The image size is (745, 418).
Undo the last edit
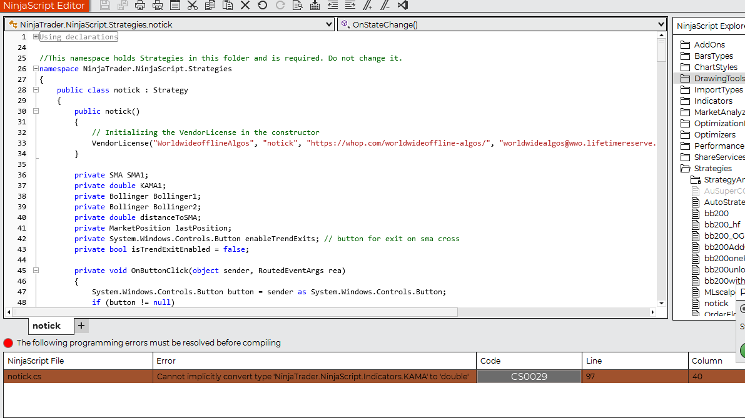262,5
